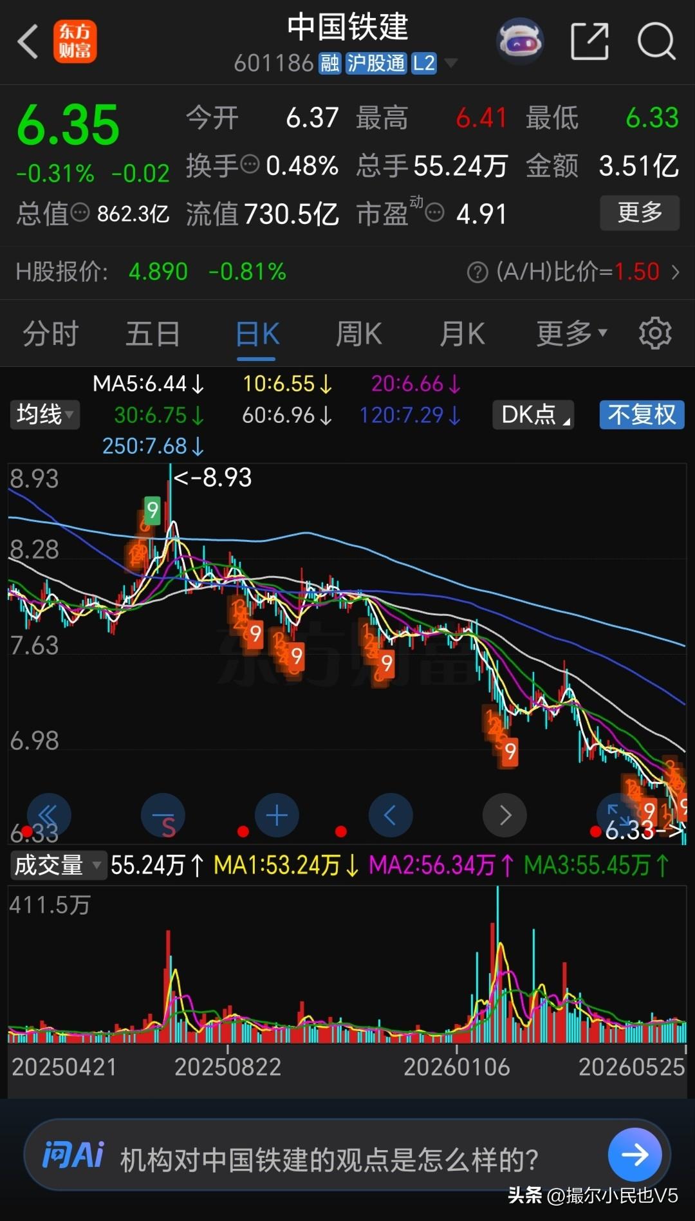Tap the 250:7.68 moving average label
The height and width of the screenshot is (1221, 695).
pyautogui.click(x=154, y=446)
